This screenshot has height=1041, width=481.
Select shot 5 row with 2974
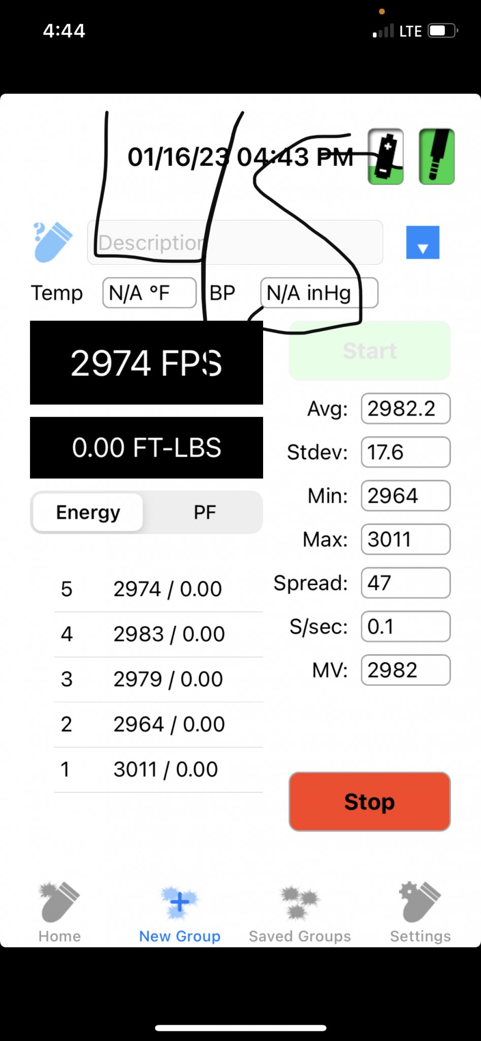[158, 589]
